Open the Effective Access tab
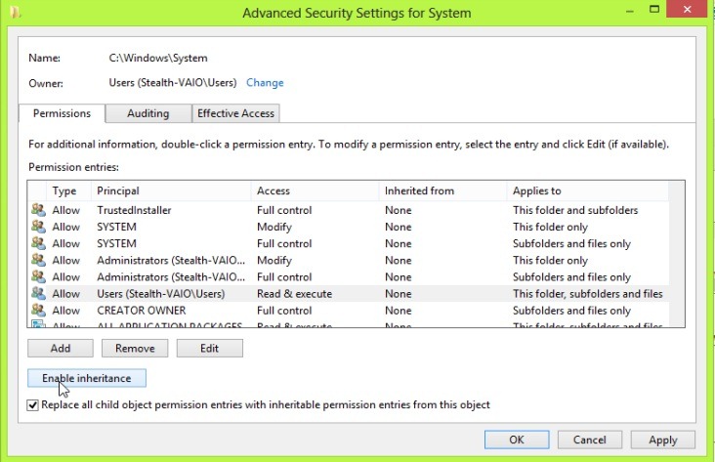The width and height of the screenshot is (715, 462). click(x=235, y=113)
